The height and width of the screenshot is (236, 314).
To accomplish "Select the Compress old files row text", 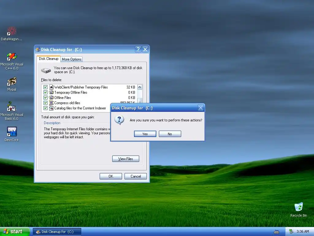I will 67,103.
